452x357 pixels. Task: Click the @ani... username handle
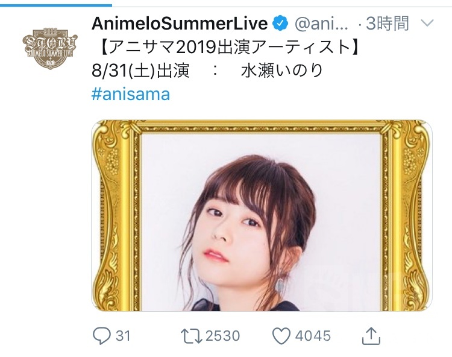pos(321,24)
